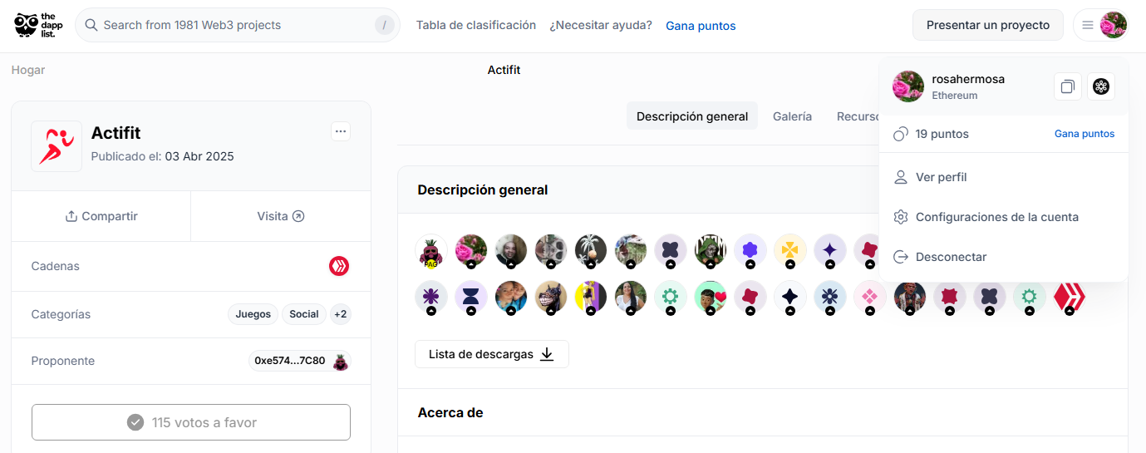The width and height of the screenshot is (1146, 453).
Task: Click the Compartir share button
Action: [x=101, y=216]
